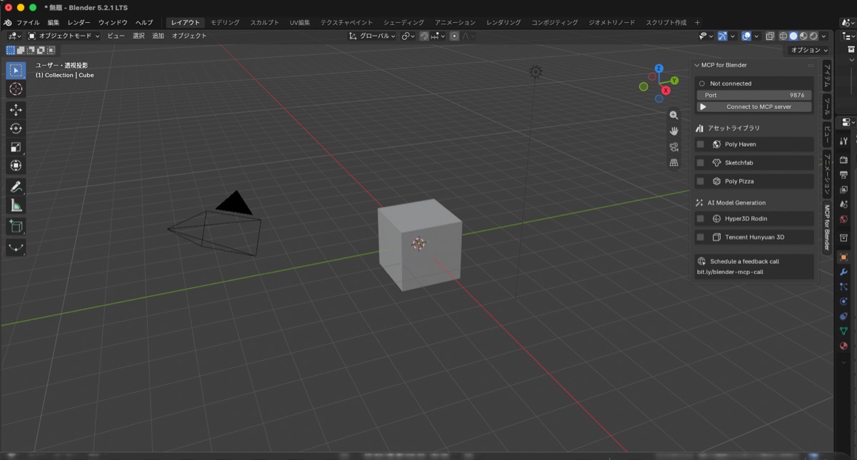Select the 'set new selection' mode icon
The width and height of the screenshot is (857, 460).
(10, 50)
